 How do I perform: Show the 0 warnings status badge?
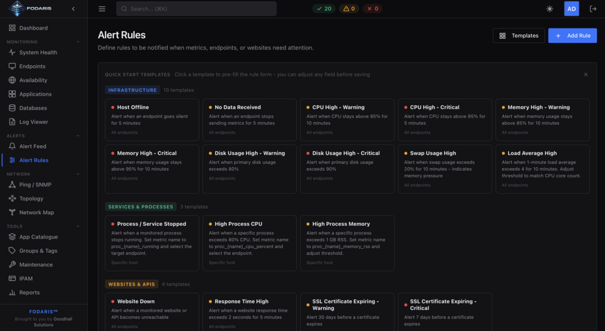pos(349,8)
